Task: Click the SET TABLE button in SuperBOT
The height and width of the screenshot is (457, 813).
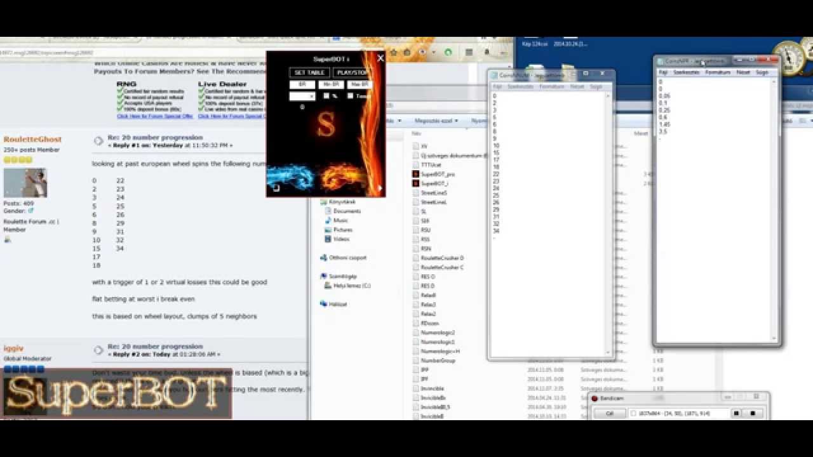Action: [x=309, y=73]
